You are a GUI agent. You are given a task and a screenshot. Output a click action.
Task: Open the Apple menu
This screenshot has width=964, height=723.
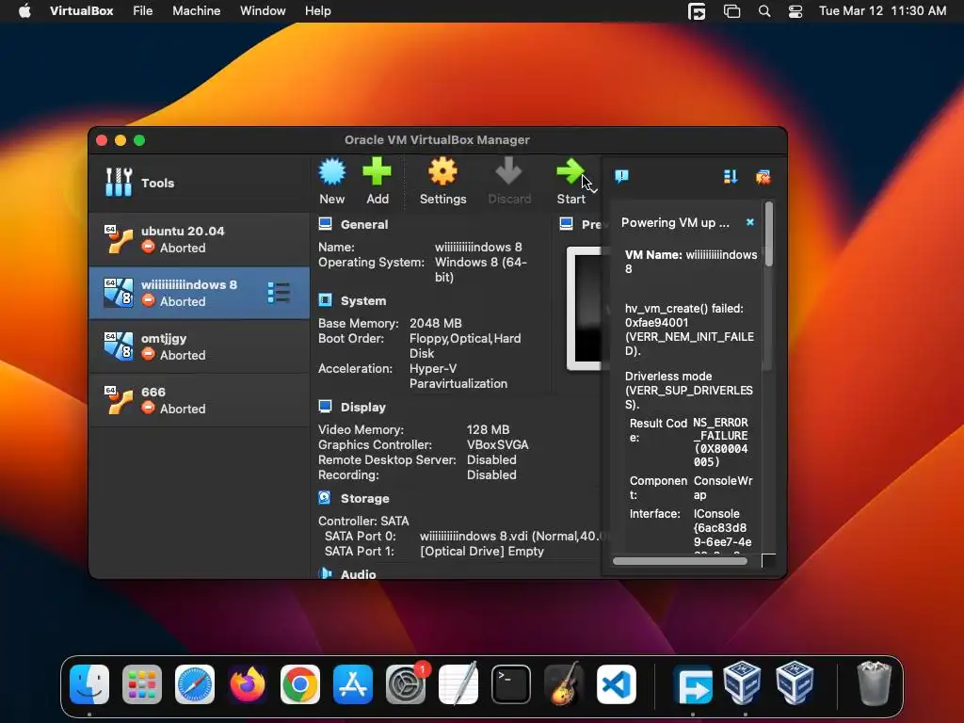tap(24, 11)
